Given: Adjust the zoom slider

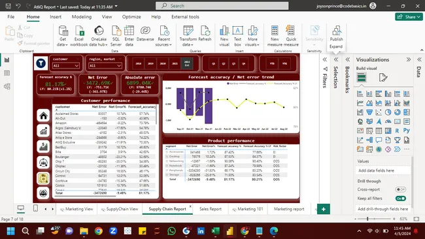Looking at the screenshot, I should pos(367,219).
